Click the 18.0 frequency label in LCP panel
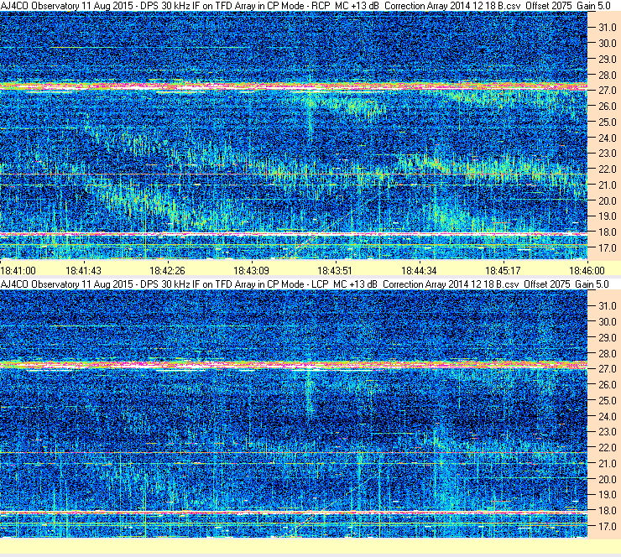The image size is (621, 557). (x=607, y=511)
